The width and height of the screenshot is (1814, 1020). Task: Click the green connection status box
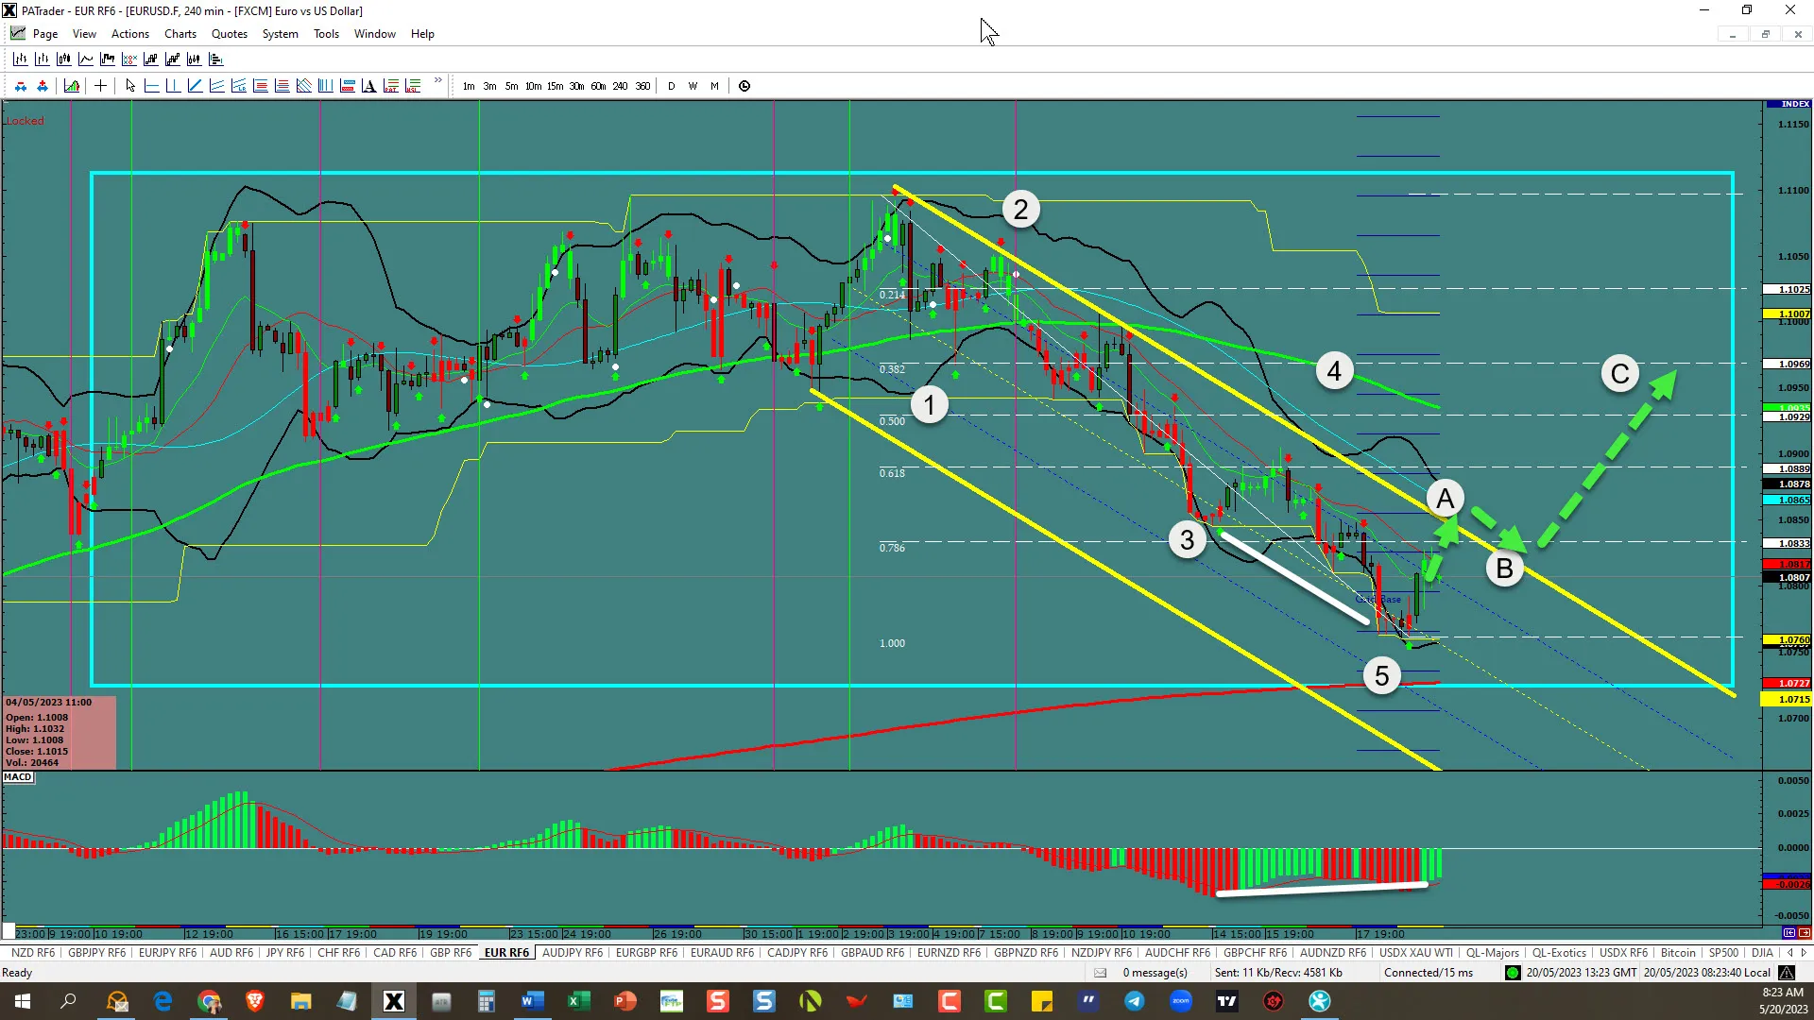point(1513,973)
